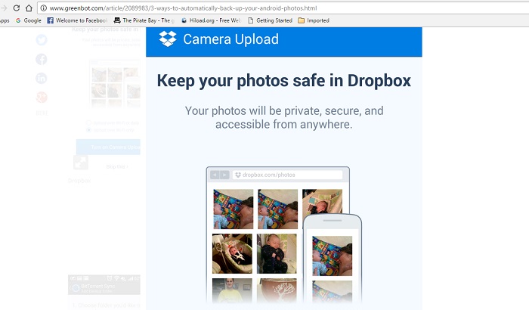Select the second upload radio option
Image resolution: width=529 pixels, height=310 pixels.
coord(88,129)
